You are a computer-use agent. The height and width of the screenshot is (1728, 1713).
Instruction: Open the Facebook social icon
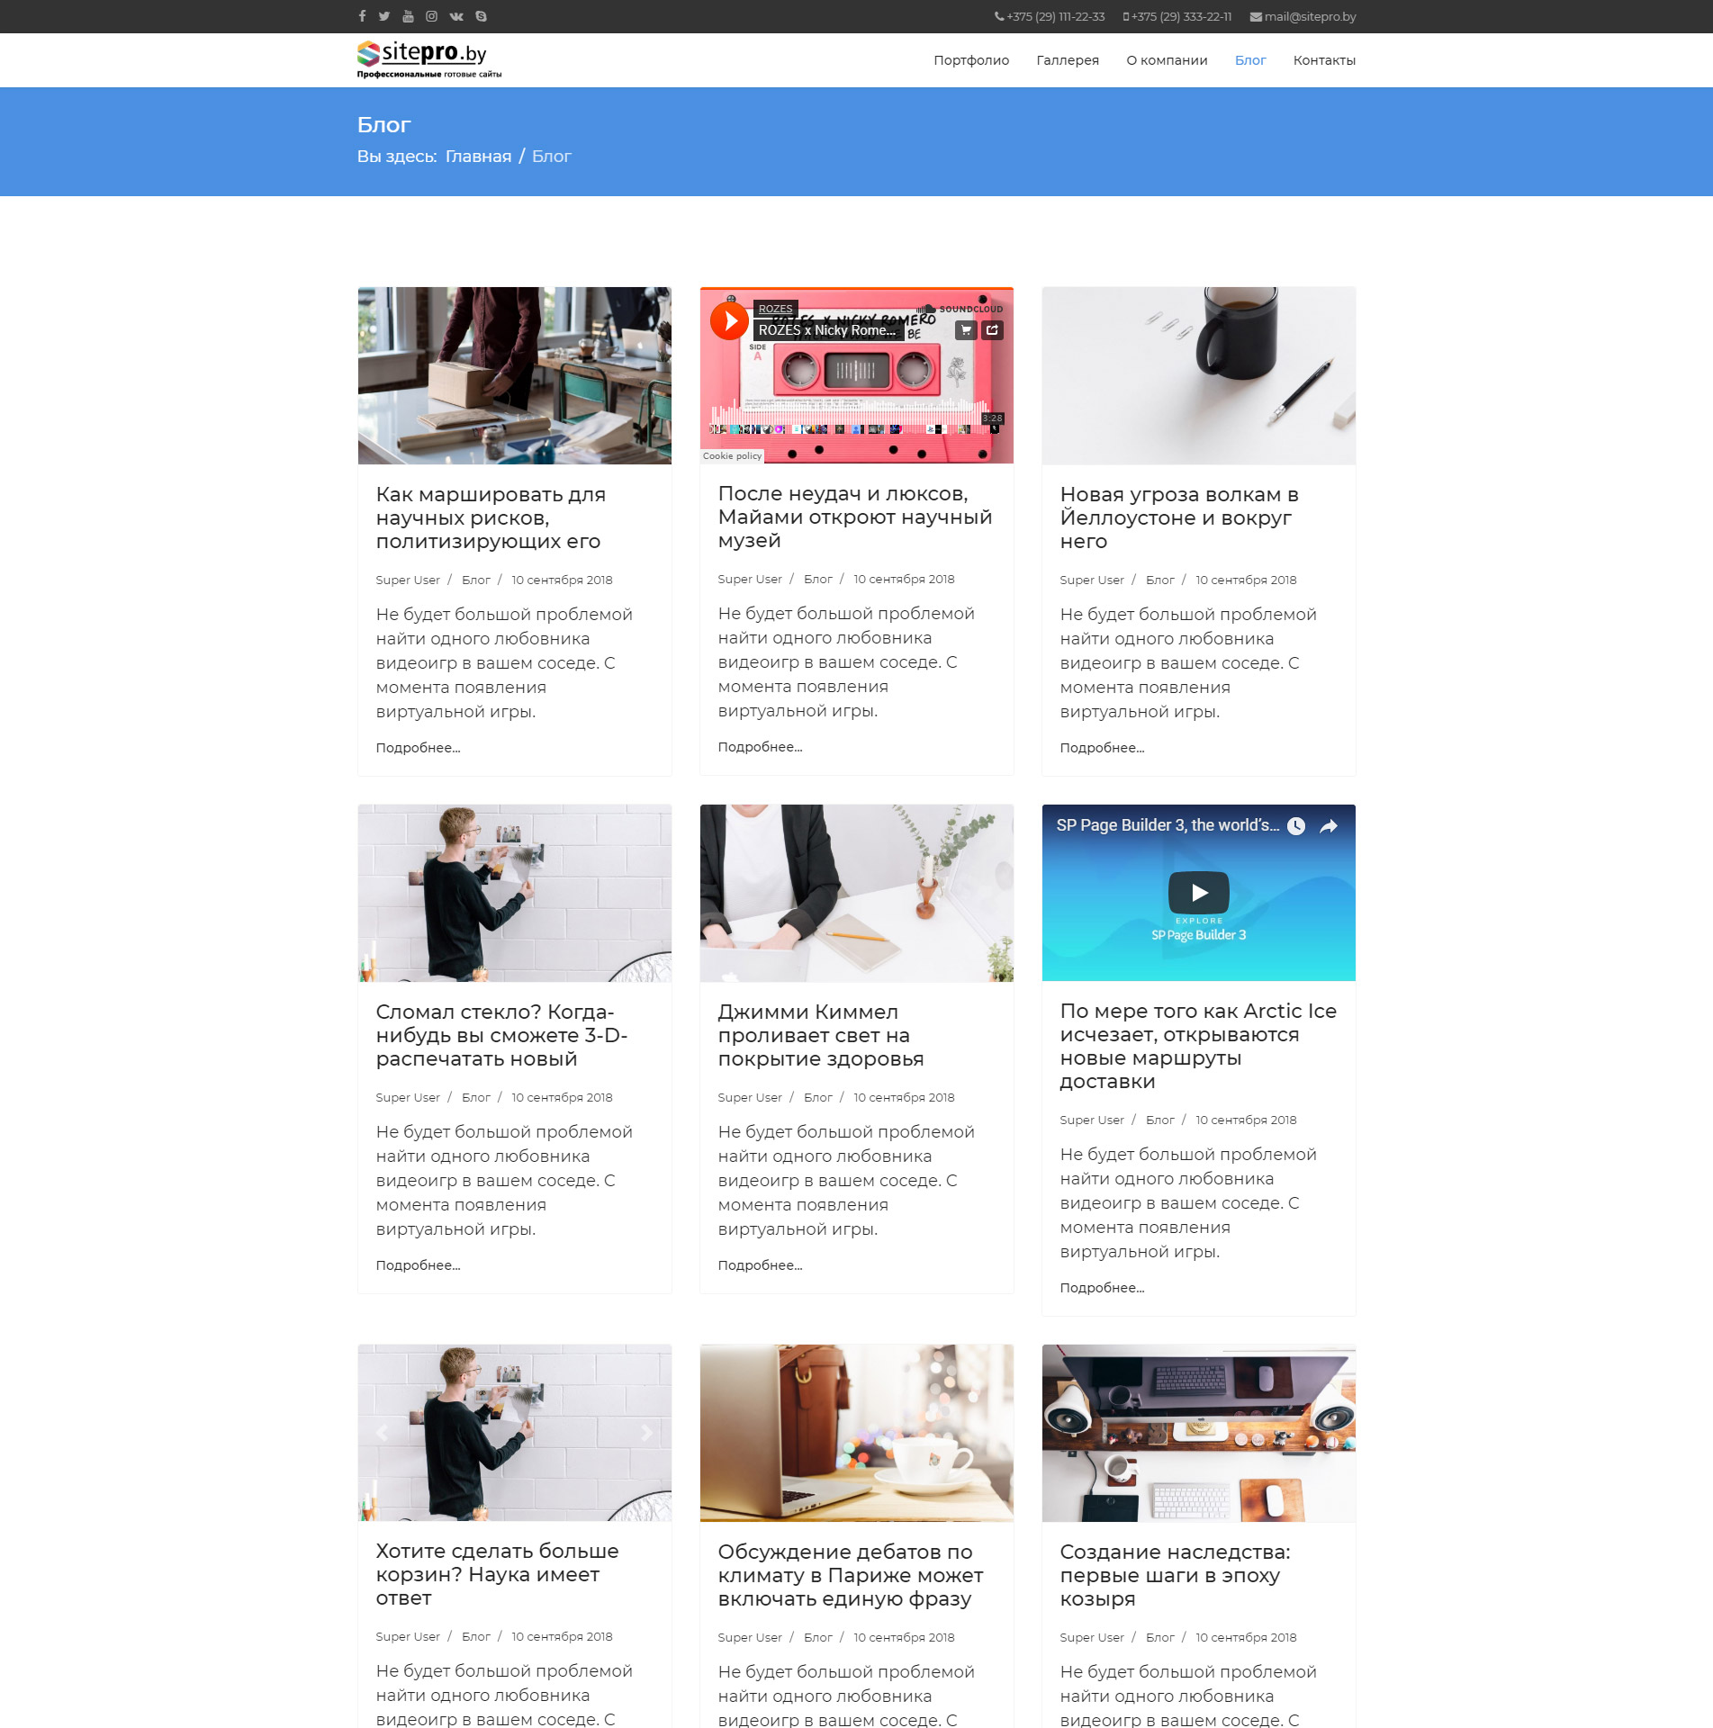coord(362,16)
